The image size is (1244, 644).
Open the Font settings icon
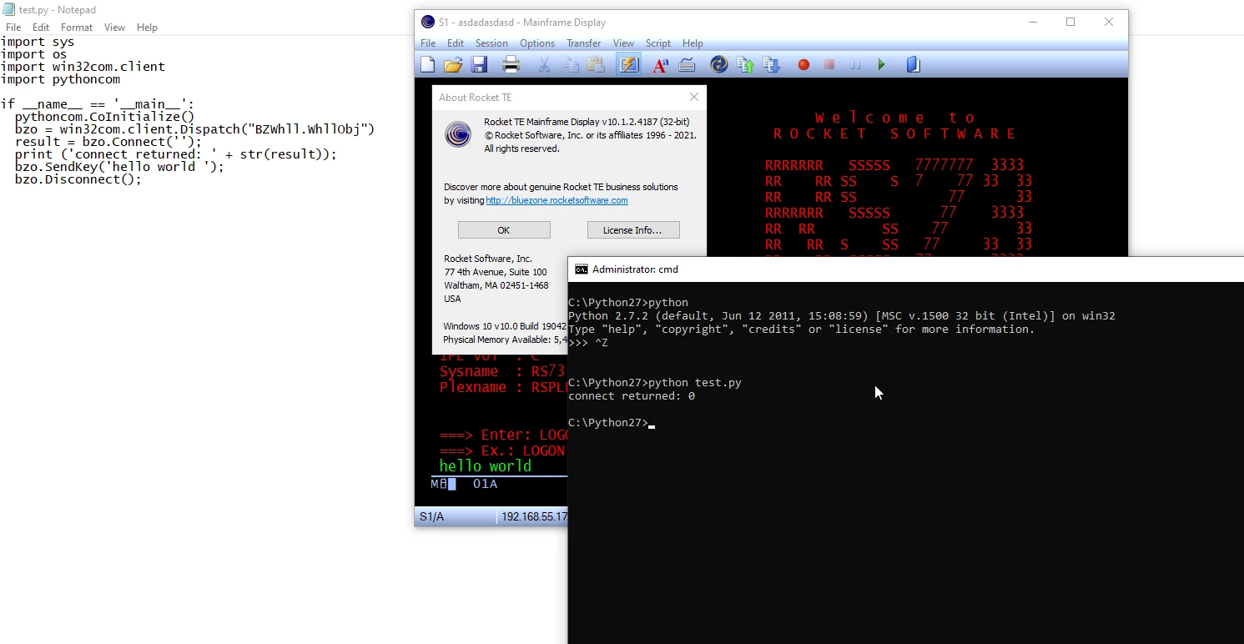(x=661, y=64)
